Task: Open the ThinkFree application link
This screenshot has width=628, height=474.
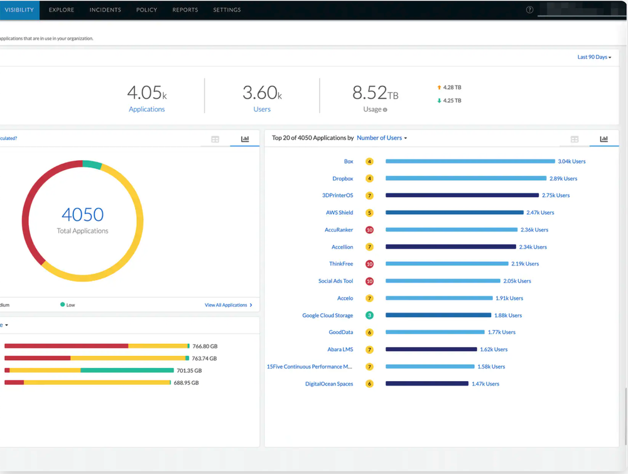Action: [341, 264]
